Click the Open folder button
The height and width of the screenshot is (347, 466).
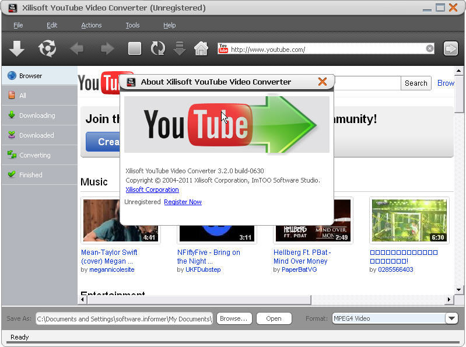pos(274,318)
